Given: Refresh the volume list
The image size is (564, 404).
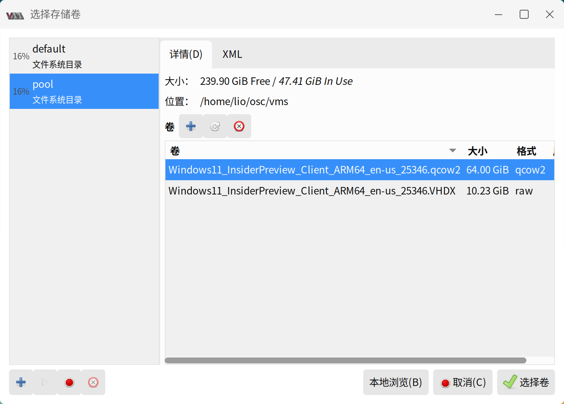Looking at the screenshot, I should (x=215, y=126).
